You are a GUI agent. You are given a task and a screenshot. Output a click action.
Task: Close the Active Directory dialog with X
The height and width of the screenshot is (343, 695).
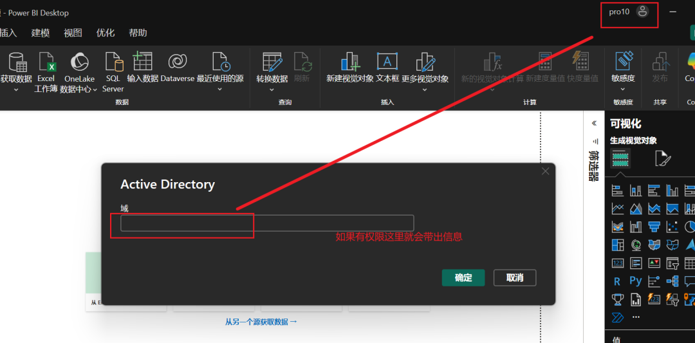pos(546,171)
